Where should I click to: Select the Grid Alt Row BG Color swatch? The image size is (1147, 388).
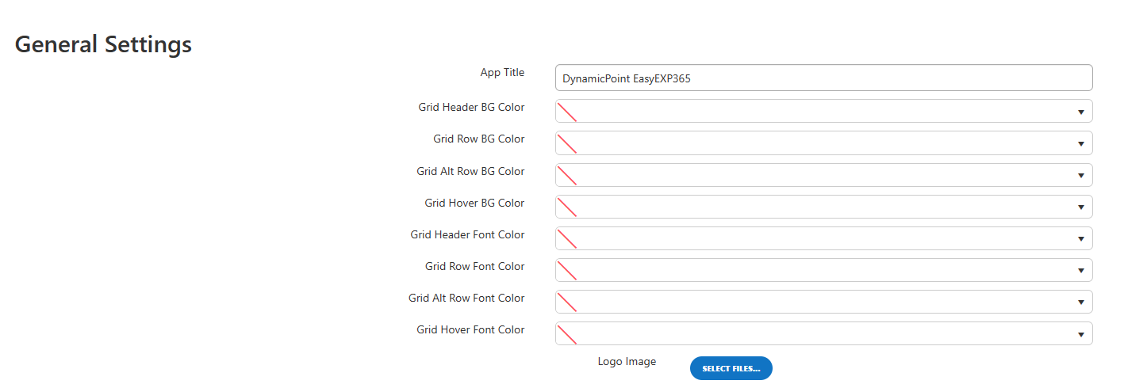point(566,175)
